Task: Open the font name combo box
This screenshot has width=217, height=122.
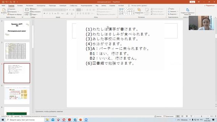Action: click(x=52, y=10)
